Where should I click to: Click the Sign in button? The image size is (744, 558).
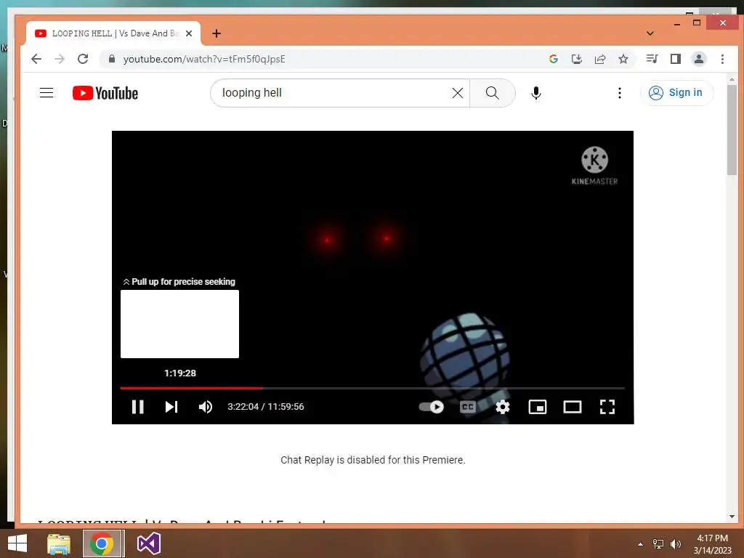676,92
